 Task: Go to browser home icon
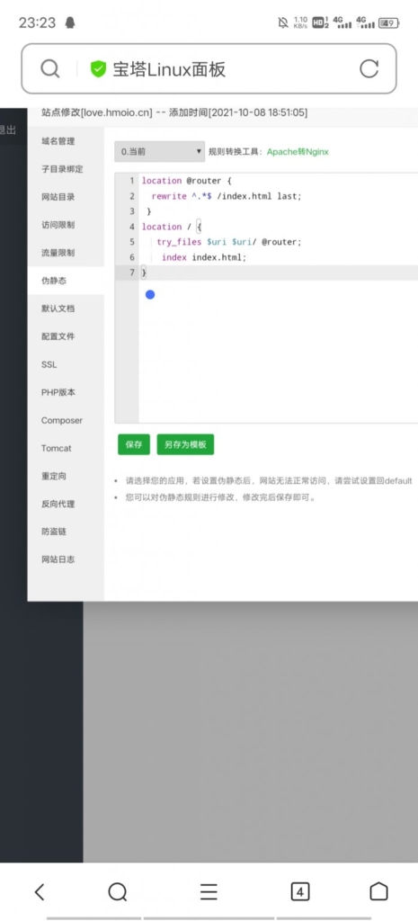pyautogui.click(x=378, y=891)
